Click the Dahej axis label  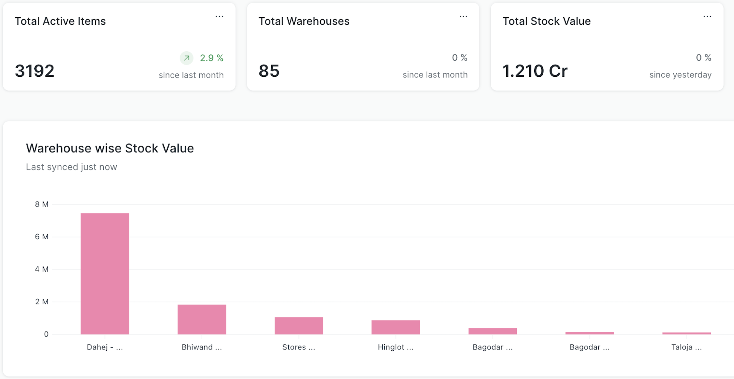click(x=105, y=347)
